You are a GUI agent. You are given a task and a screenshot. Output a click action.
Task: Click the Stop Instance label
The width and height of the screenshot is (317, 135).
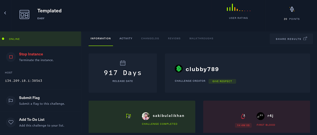coord(31,54)
